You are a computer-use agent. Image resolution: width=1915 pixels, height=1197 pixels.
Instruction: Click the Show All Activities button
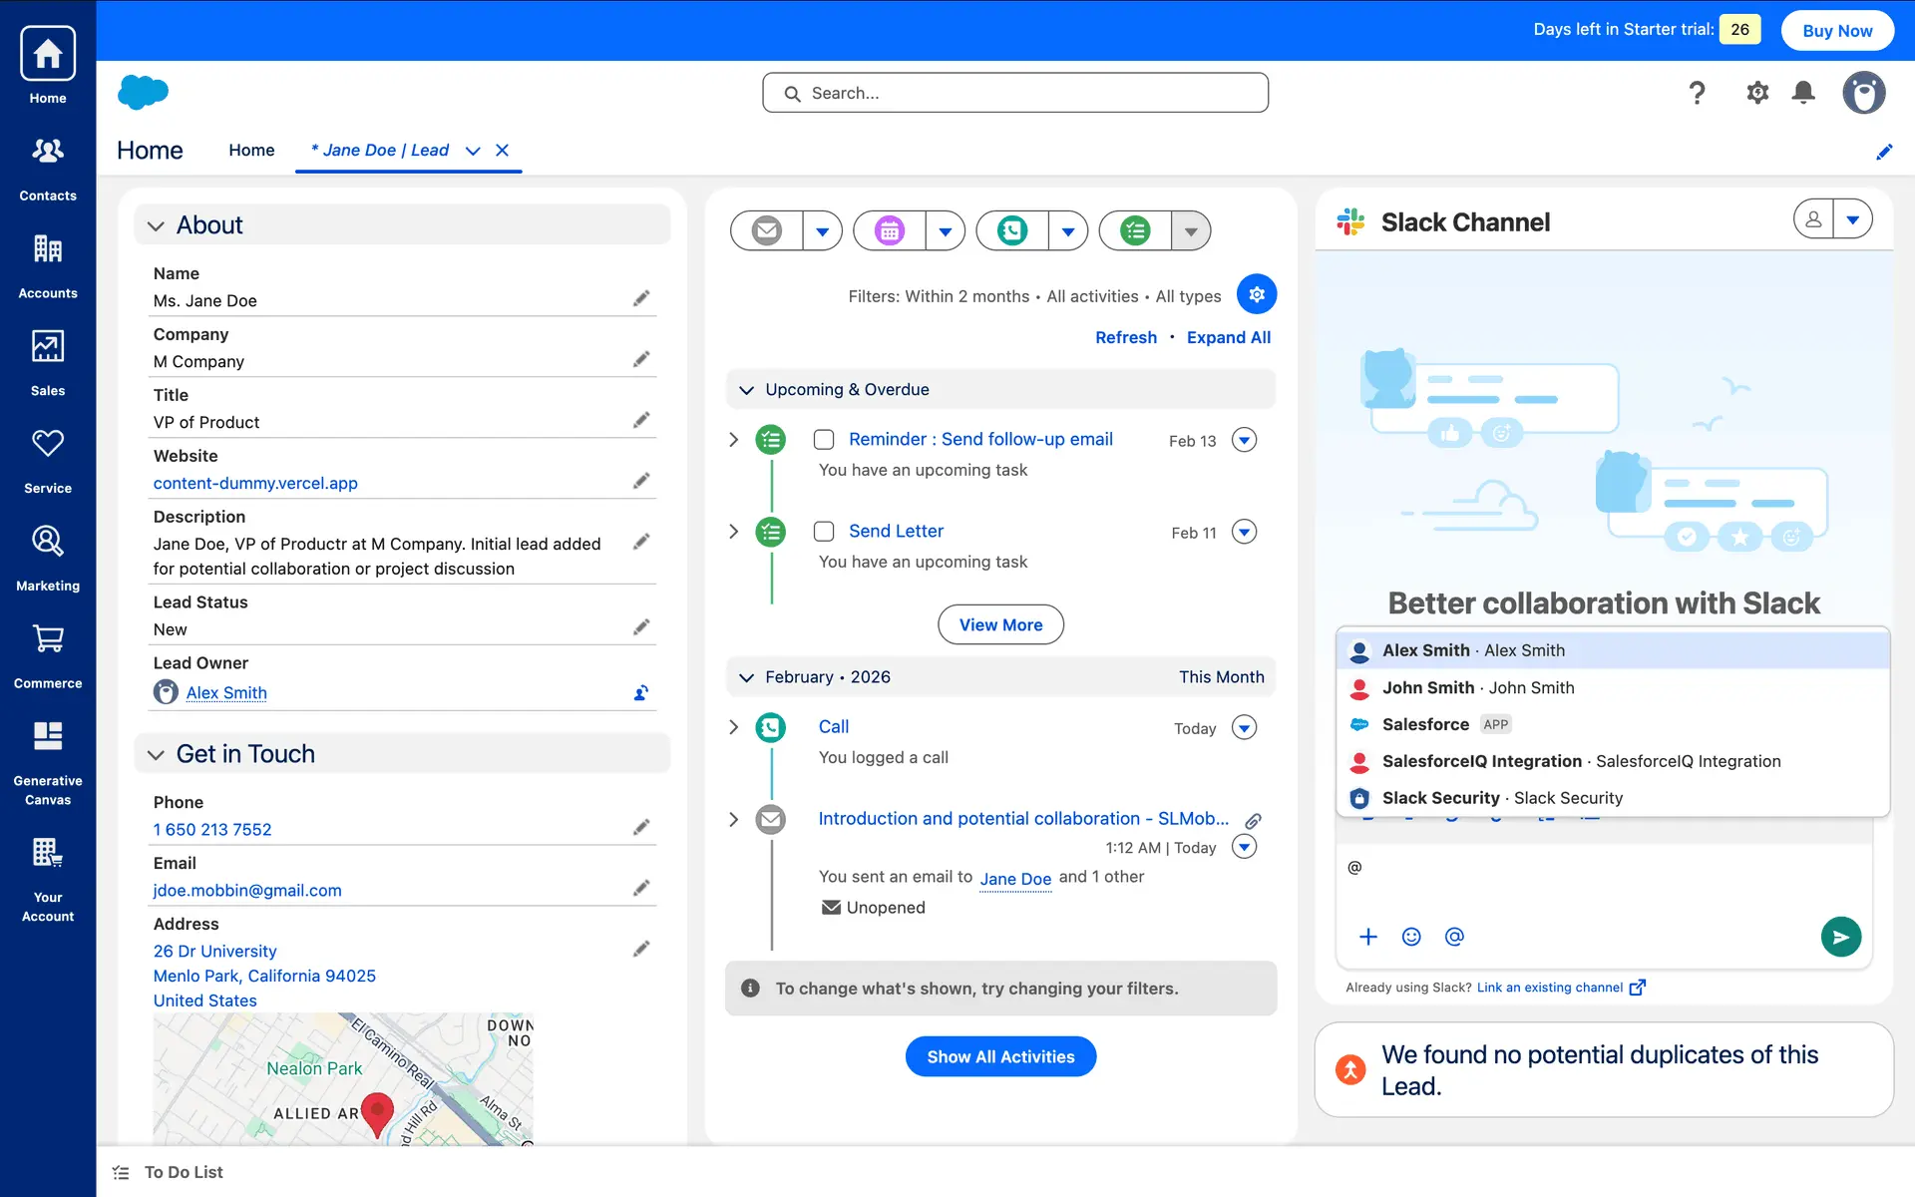pyautogui.click(x=1000, y=1056)
